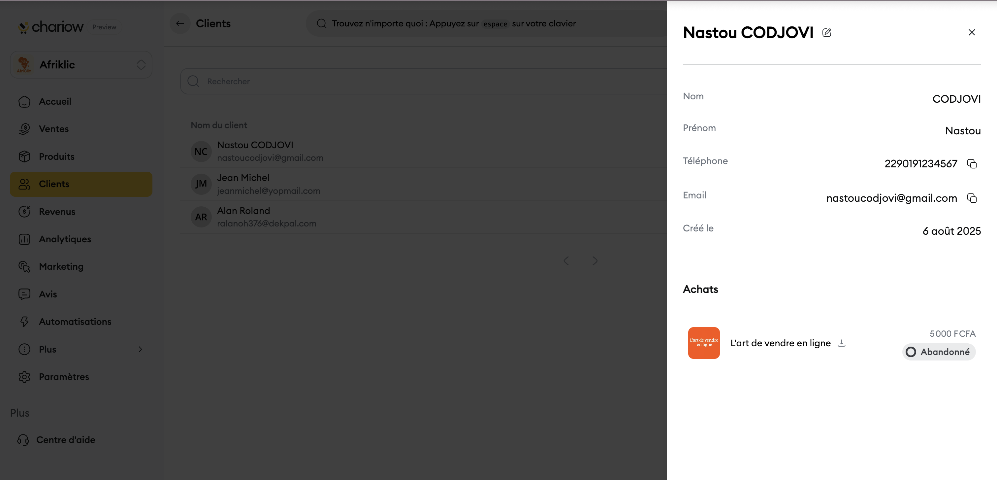Copy the phone number 2290191234567
The height and width of the screenshot is (480, 997).
972,164
